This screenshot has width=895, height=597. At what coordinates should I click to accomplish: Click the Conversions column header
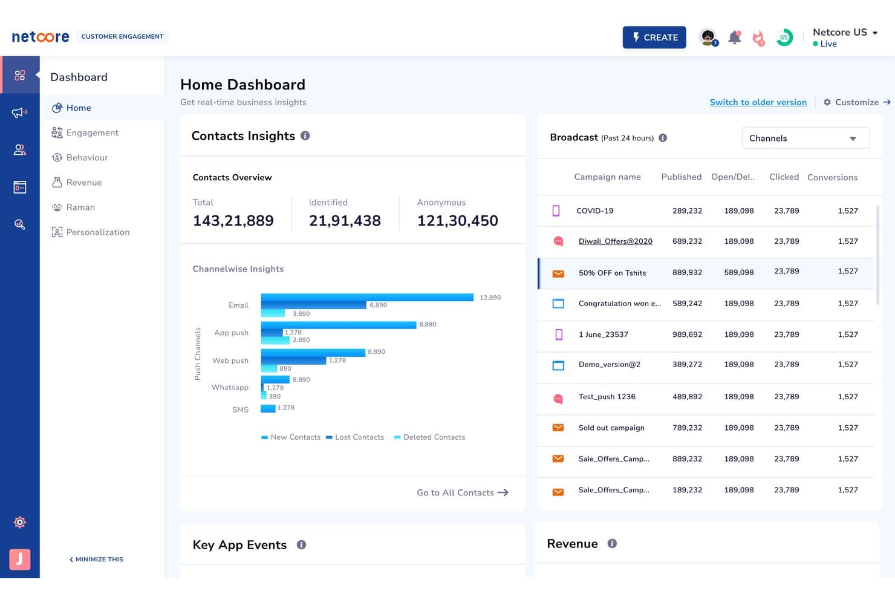click(x=832, y=177)
